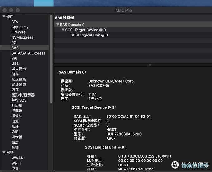Open 读卡器 card reader entry
Image resolution: width=212 pixels, height=172 pixels.
tap(17, 137)
